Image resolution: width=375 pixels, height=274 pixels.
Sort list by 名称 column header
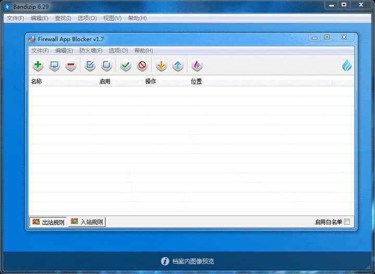pyautogui.click(x=36, y=82)
